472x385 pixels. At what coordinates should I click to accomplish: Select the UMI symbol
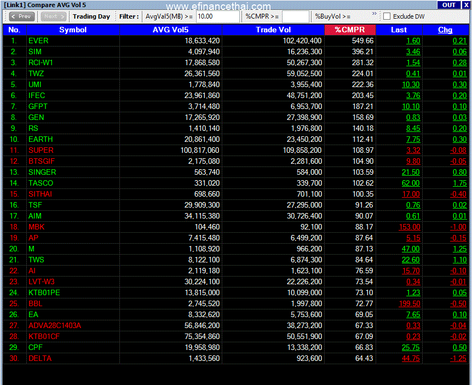click(x=35, y=84)
